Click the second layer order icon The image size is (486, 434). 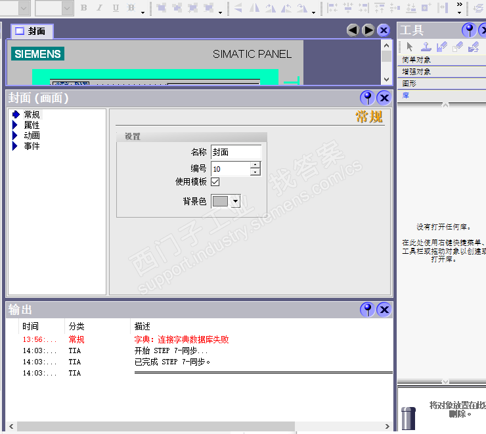[177, 8]
